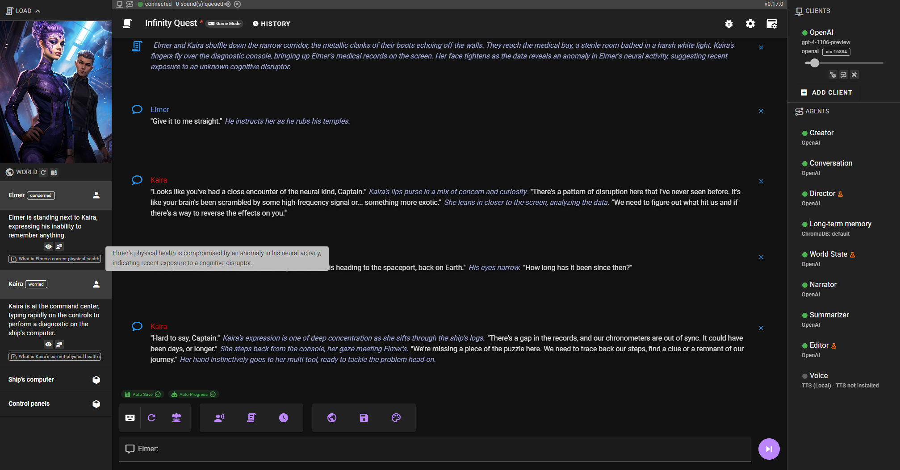Click the save scene with settings icon
The image size is (900, 470).
(772, 24)
